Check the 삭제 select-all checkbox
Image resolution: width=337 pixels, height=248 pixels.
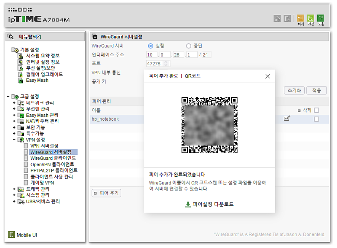[316, 110]
